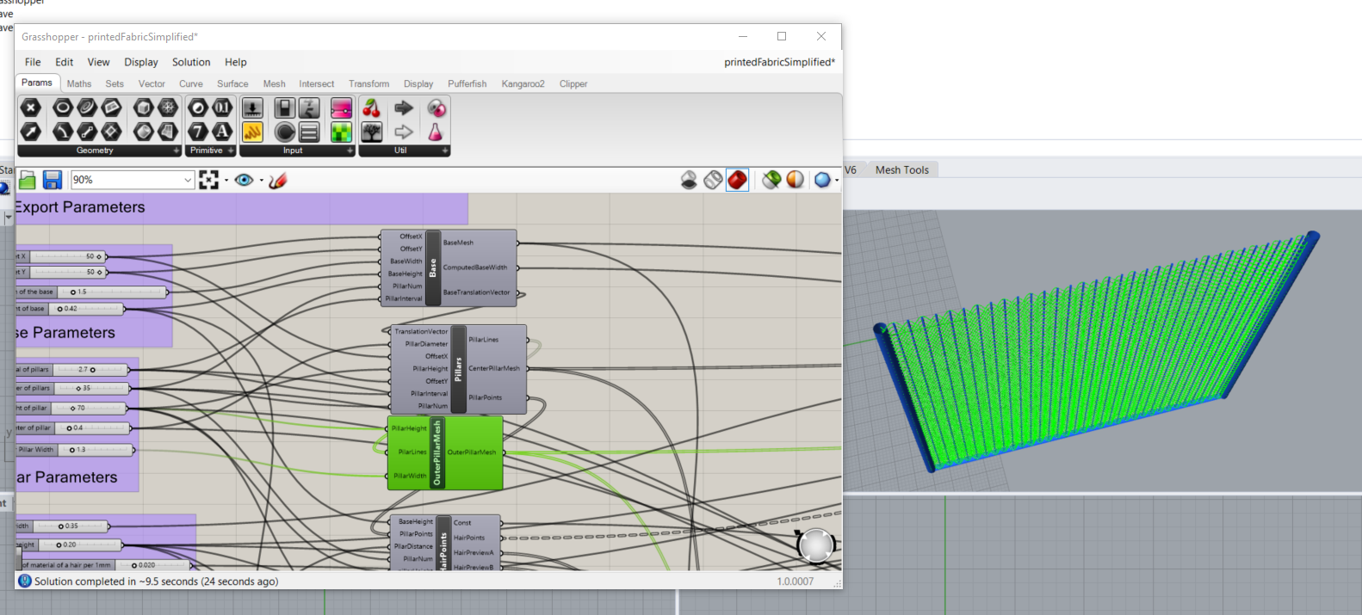This screenshot has width=1362, height=615.
Task: Switch to wireframe preview mode
Action: pyautogui.click(x=713, y=180)
